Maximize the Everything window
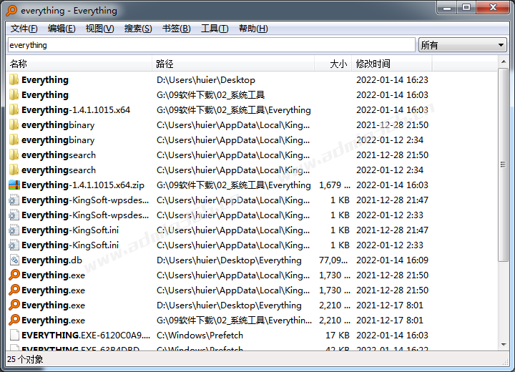This screenshot has width=515, height=372. coord(466,8)
